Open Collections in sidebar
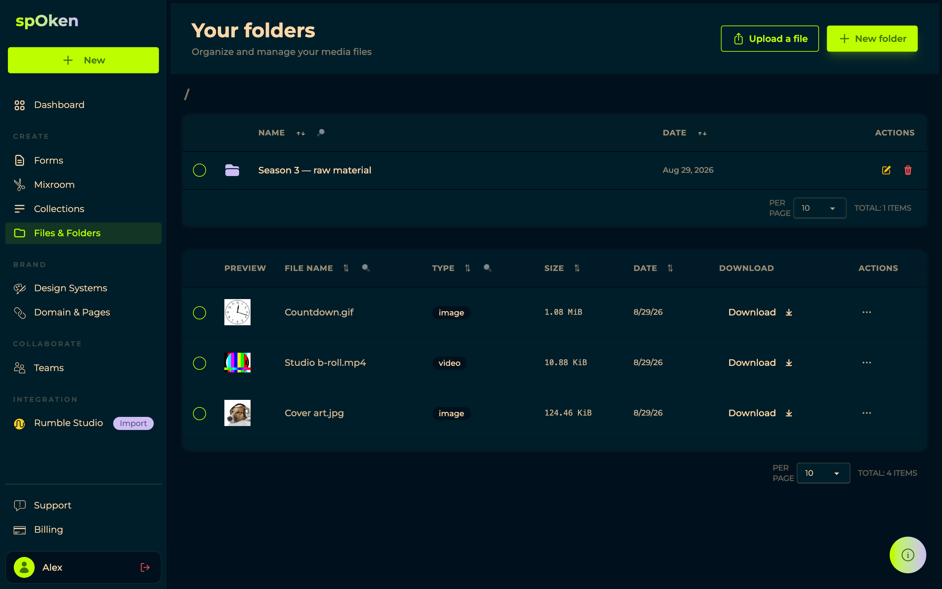This screenshot has height=589, width=942. [83, 209]
